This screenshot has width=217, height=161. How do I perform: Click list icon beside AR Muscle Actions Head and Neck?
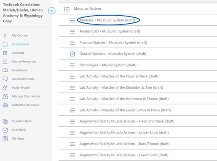(72, 121)
